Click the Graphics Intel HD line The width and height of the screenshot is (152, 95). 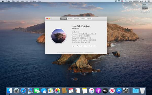pyautogui.click(x=84, y=40)
